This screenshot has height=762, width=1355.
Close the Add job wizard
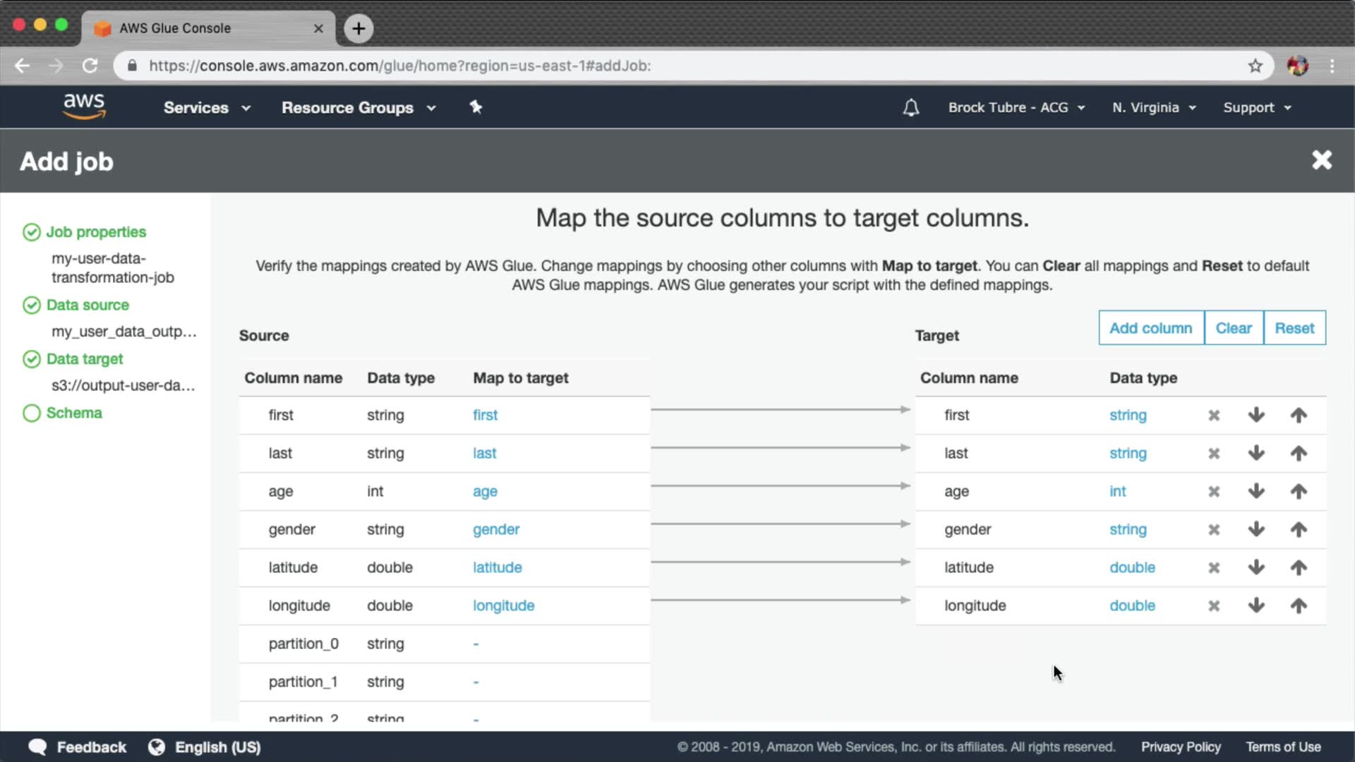1322,160
